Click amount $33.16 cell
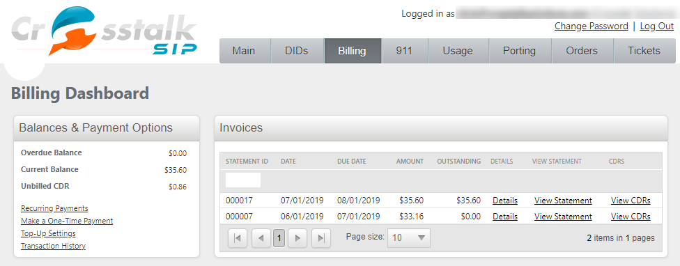This screenshot has height=266, width=680. 412,216
